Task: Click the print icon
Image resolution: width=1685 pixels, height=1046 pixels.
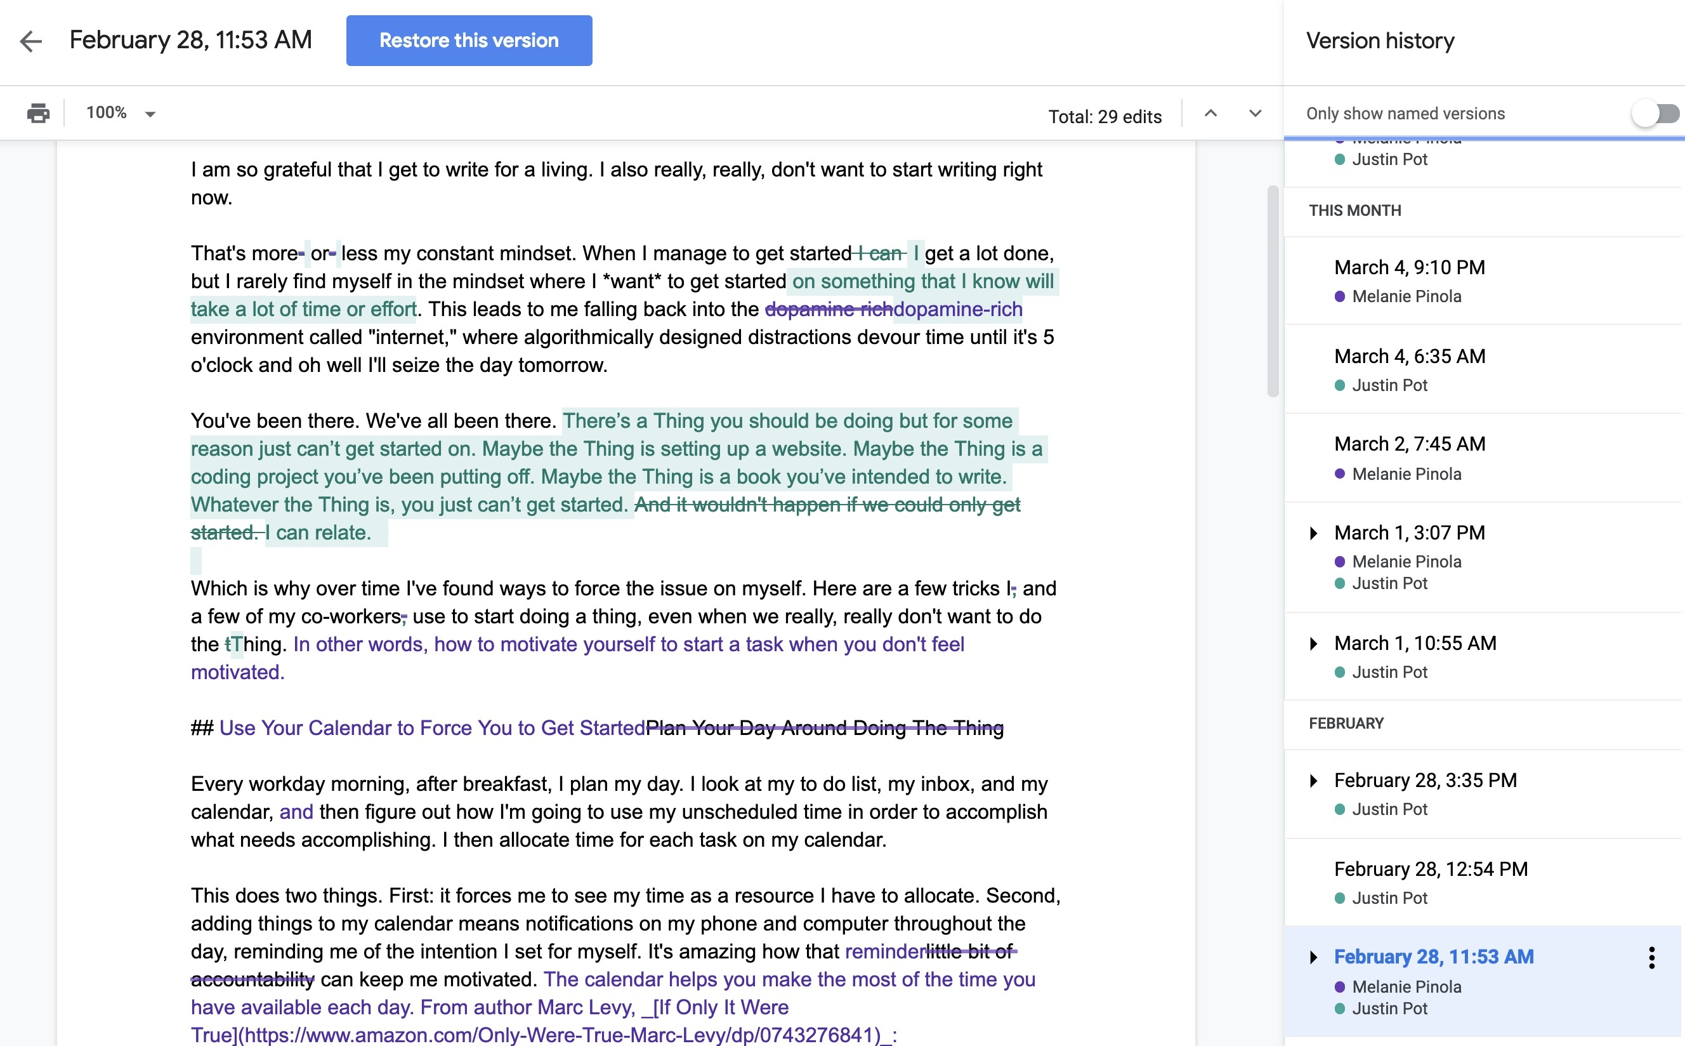Action: (38, 113)
